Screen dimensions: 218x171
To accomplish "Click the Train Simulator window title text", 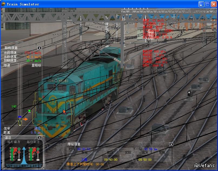I will [23, 4].
